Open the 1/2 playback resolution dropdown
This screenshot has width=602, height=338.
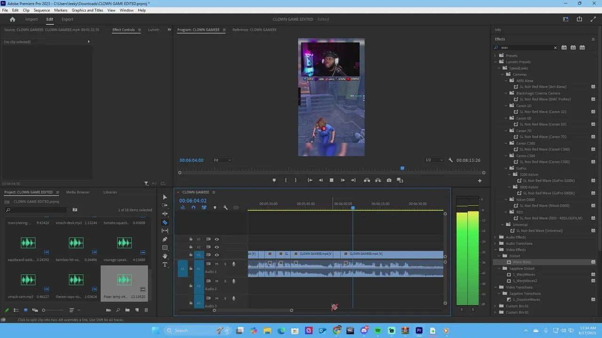point(434,160)
